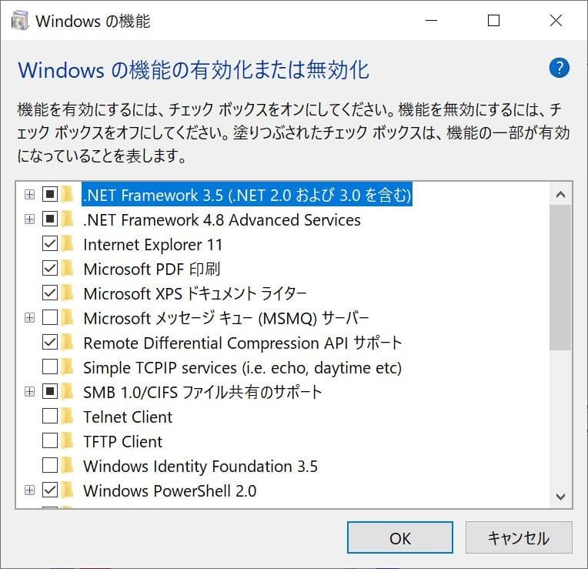The height and width of the screenshot is (569, 588).
Task: Expand the Windows PowerShell 2.0 node
Action: (29, 491)
